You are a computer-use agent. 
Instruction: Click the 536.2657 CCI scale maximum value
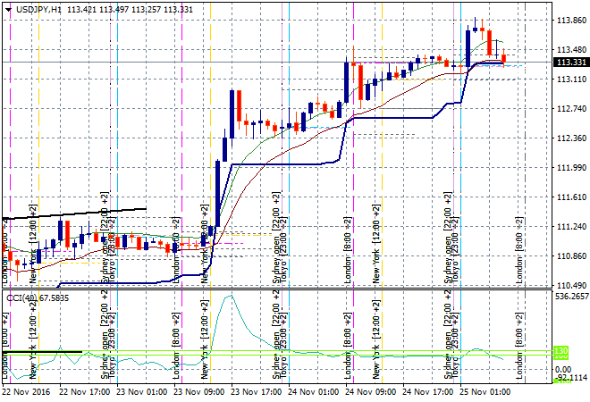click(x=570, y=297)
